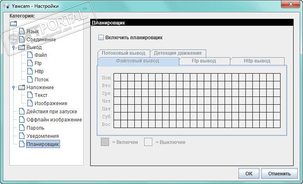Click the page icon beside Язык

pos(22,31)
